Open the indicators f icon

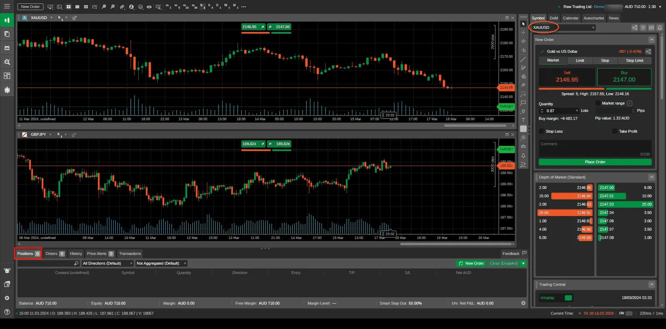point(132,7)
